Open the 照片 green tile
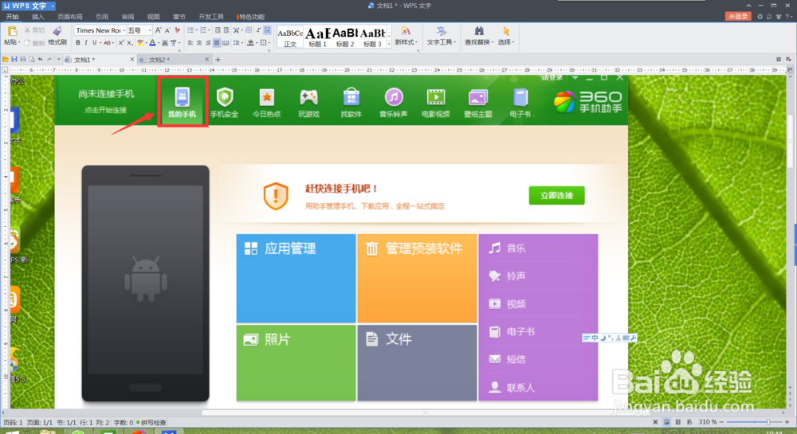 point(296,363)
